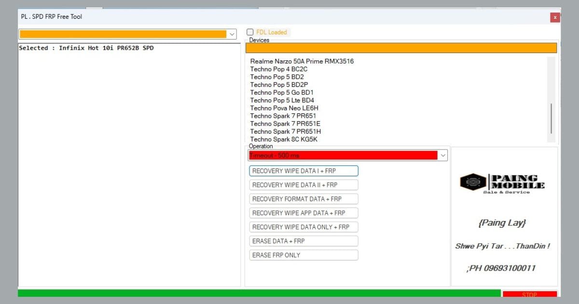Image resolution: width=579 pixels, height=304 pixels.
Task: Select Techno Spark 7 PR651 device
Action: coord(283,116)
